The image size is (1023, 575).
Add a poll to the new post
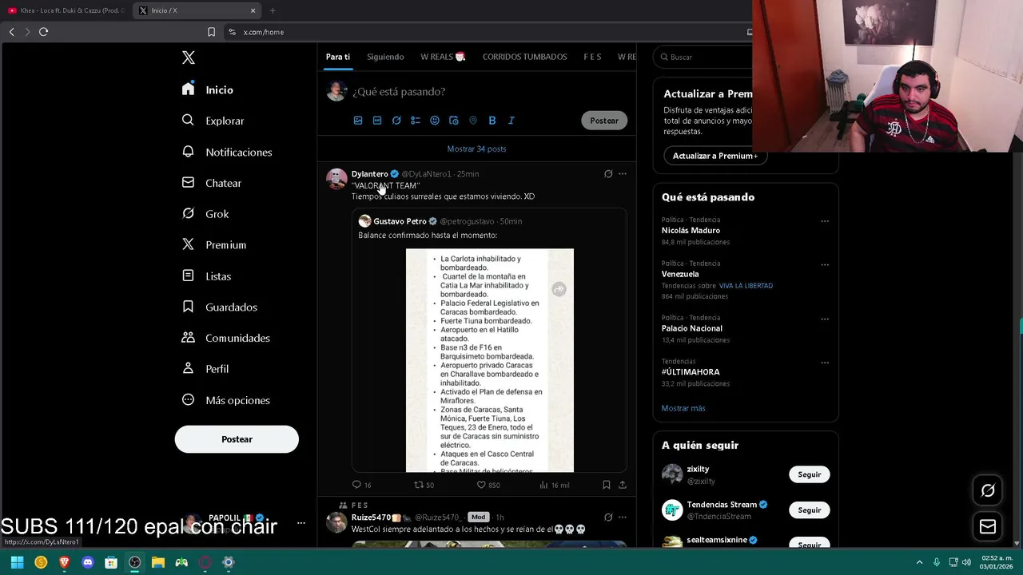coord(416,121)
